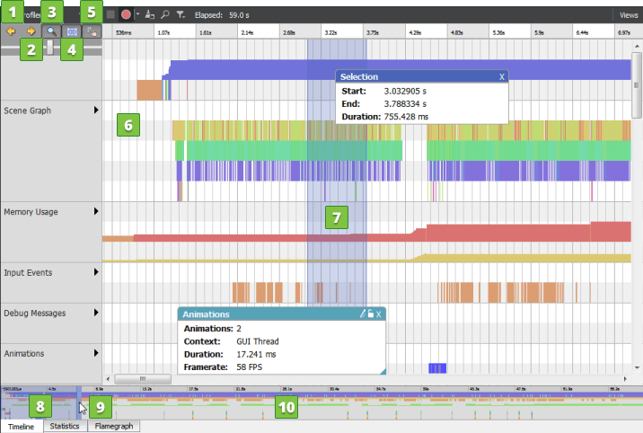643x433 pixels.
Task: Click the red record button
Action: 126,15
